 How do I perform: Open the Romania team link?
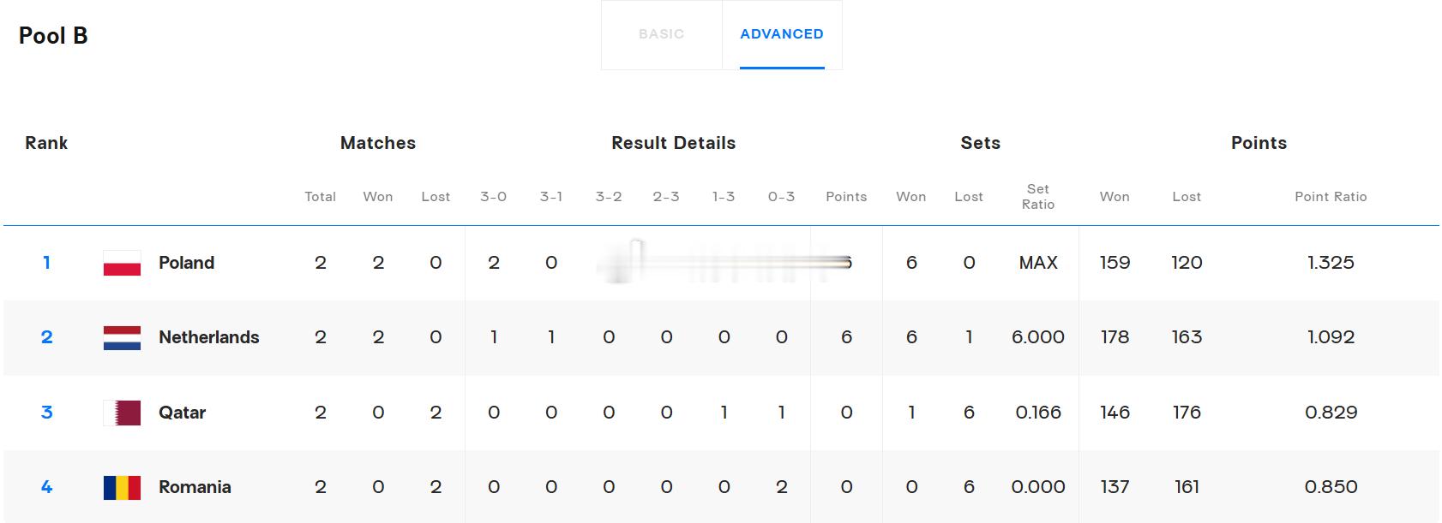(195, 487)
